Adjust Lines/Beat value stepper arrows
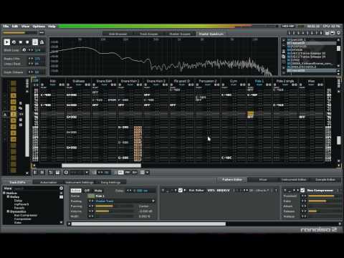 (31, 64)
